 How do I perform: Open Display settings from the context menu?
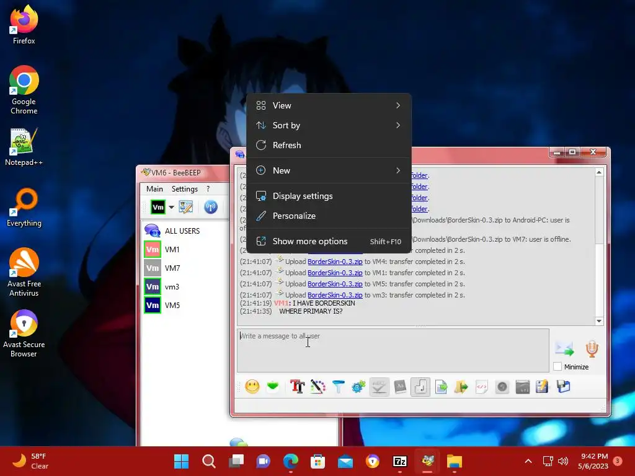[329, 196]
